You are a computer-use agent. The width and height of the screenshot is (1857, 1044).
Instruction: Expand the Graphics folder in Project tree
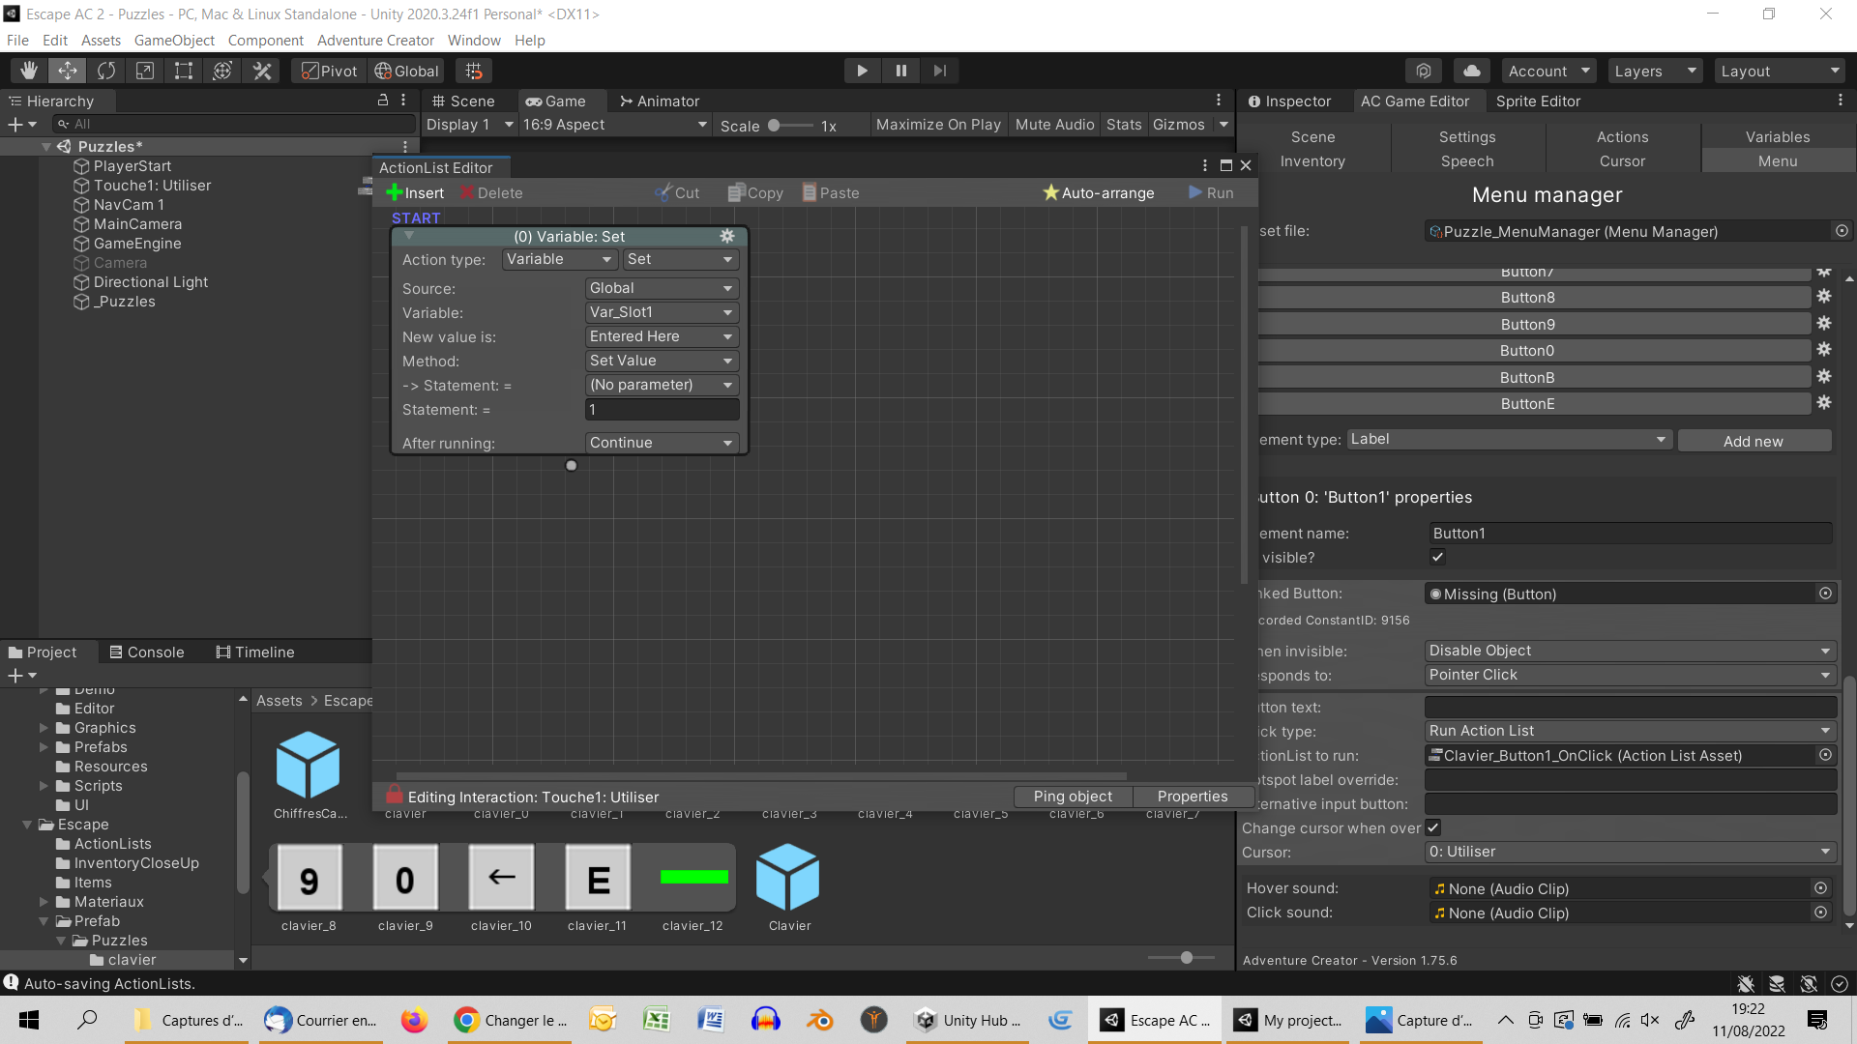(44, 728)
